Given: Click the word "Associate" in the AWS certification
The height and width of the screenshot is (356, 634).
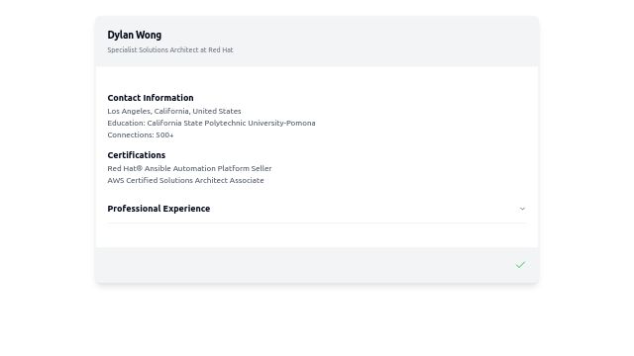Looking at the screenshot, I should pyautogui.click(x=247, y=180).
